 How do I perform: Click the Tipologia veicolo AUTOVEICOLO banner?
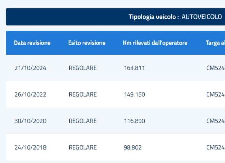point(115,17)
